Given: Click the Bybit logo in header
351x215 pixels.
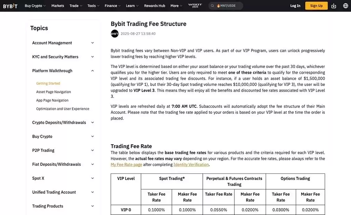Looking at the screenshot, I should pyautogui.click(x=10, y=6).
